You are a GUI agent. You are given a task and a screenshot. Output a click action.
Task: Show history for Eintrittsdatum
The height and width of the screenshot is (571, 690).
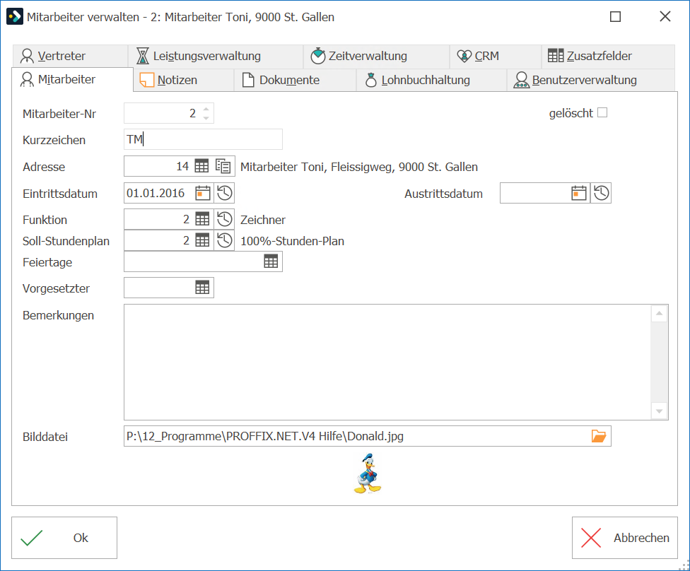[224, 193]
